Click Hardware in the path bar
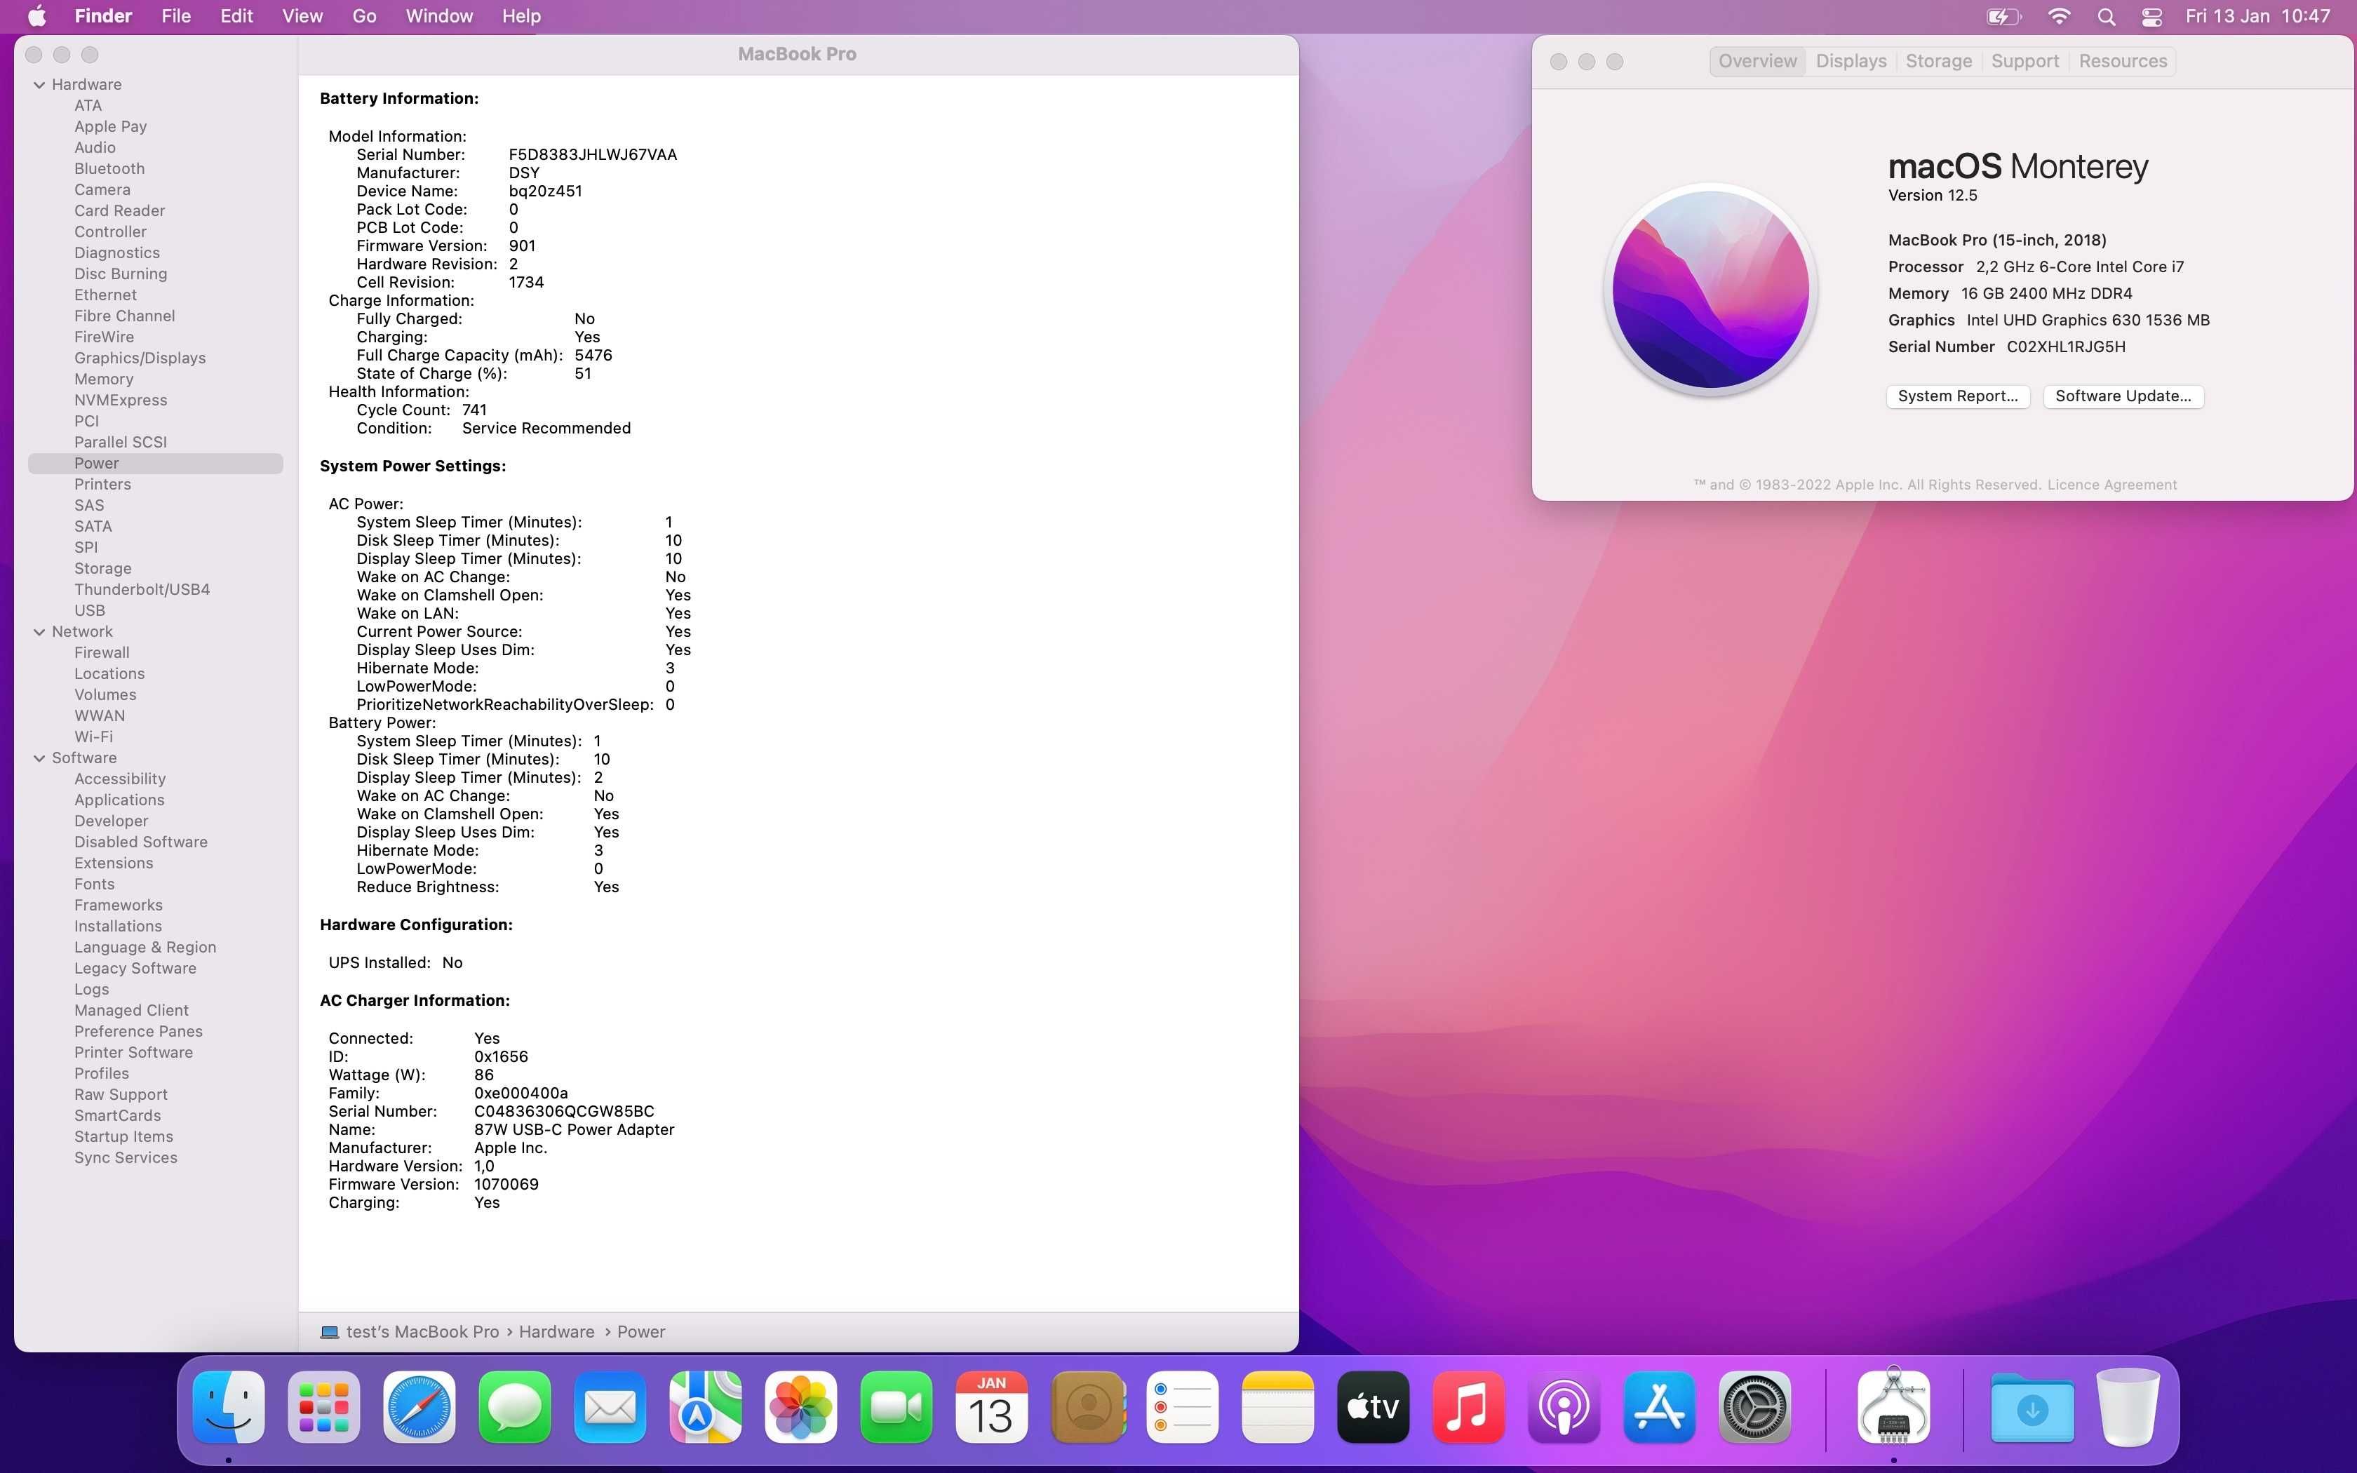Screen dimensions: 2357x1473 tap(556, 1332)
